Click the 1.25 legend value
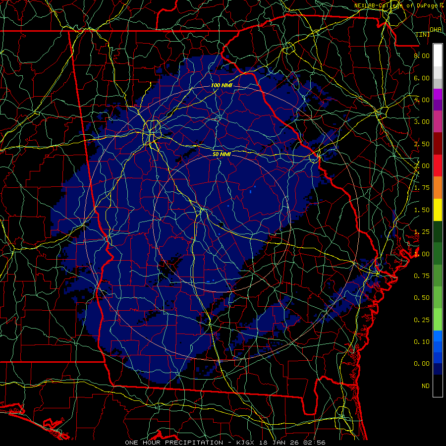The image size is (446, 446). (x=422, y=232)
